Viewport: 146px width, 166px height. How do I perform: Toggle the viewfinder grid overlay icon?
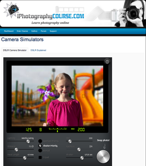pyautogui.click(x=107, y=62)
